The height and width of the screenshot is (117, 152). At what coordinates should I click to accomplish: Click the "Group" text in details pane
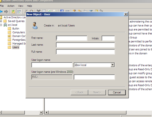[x=133, y=37]
